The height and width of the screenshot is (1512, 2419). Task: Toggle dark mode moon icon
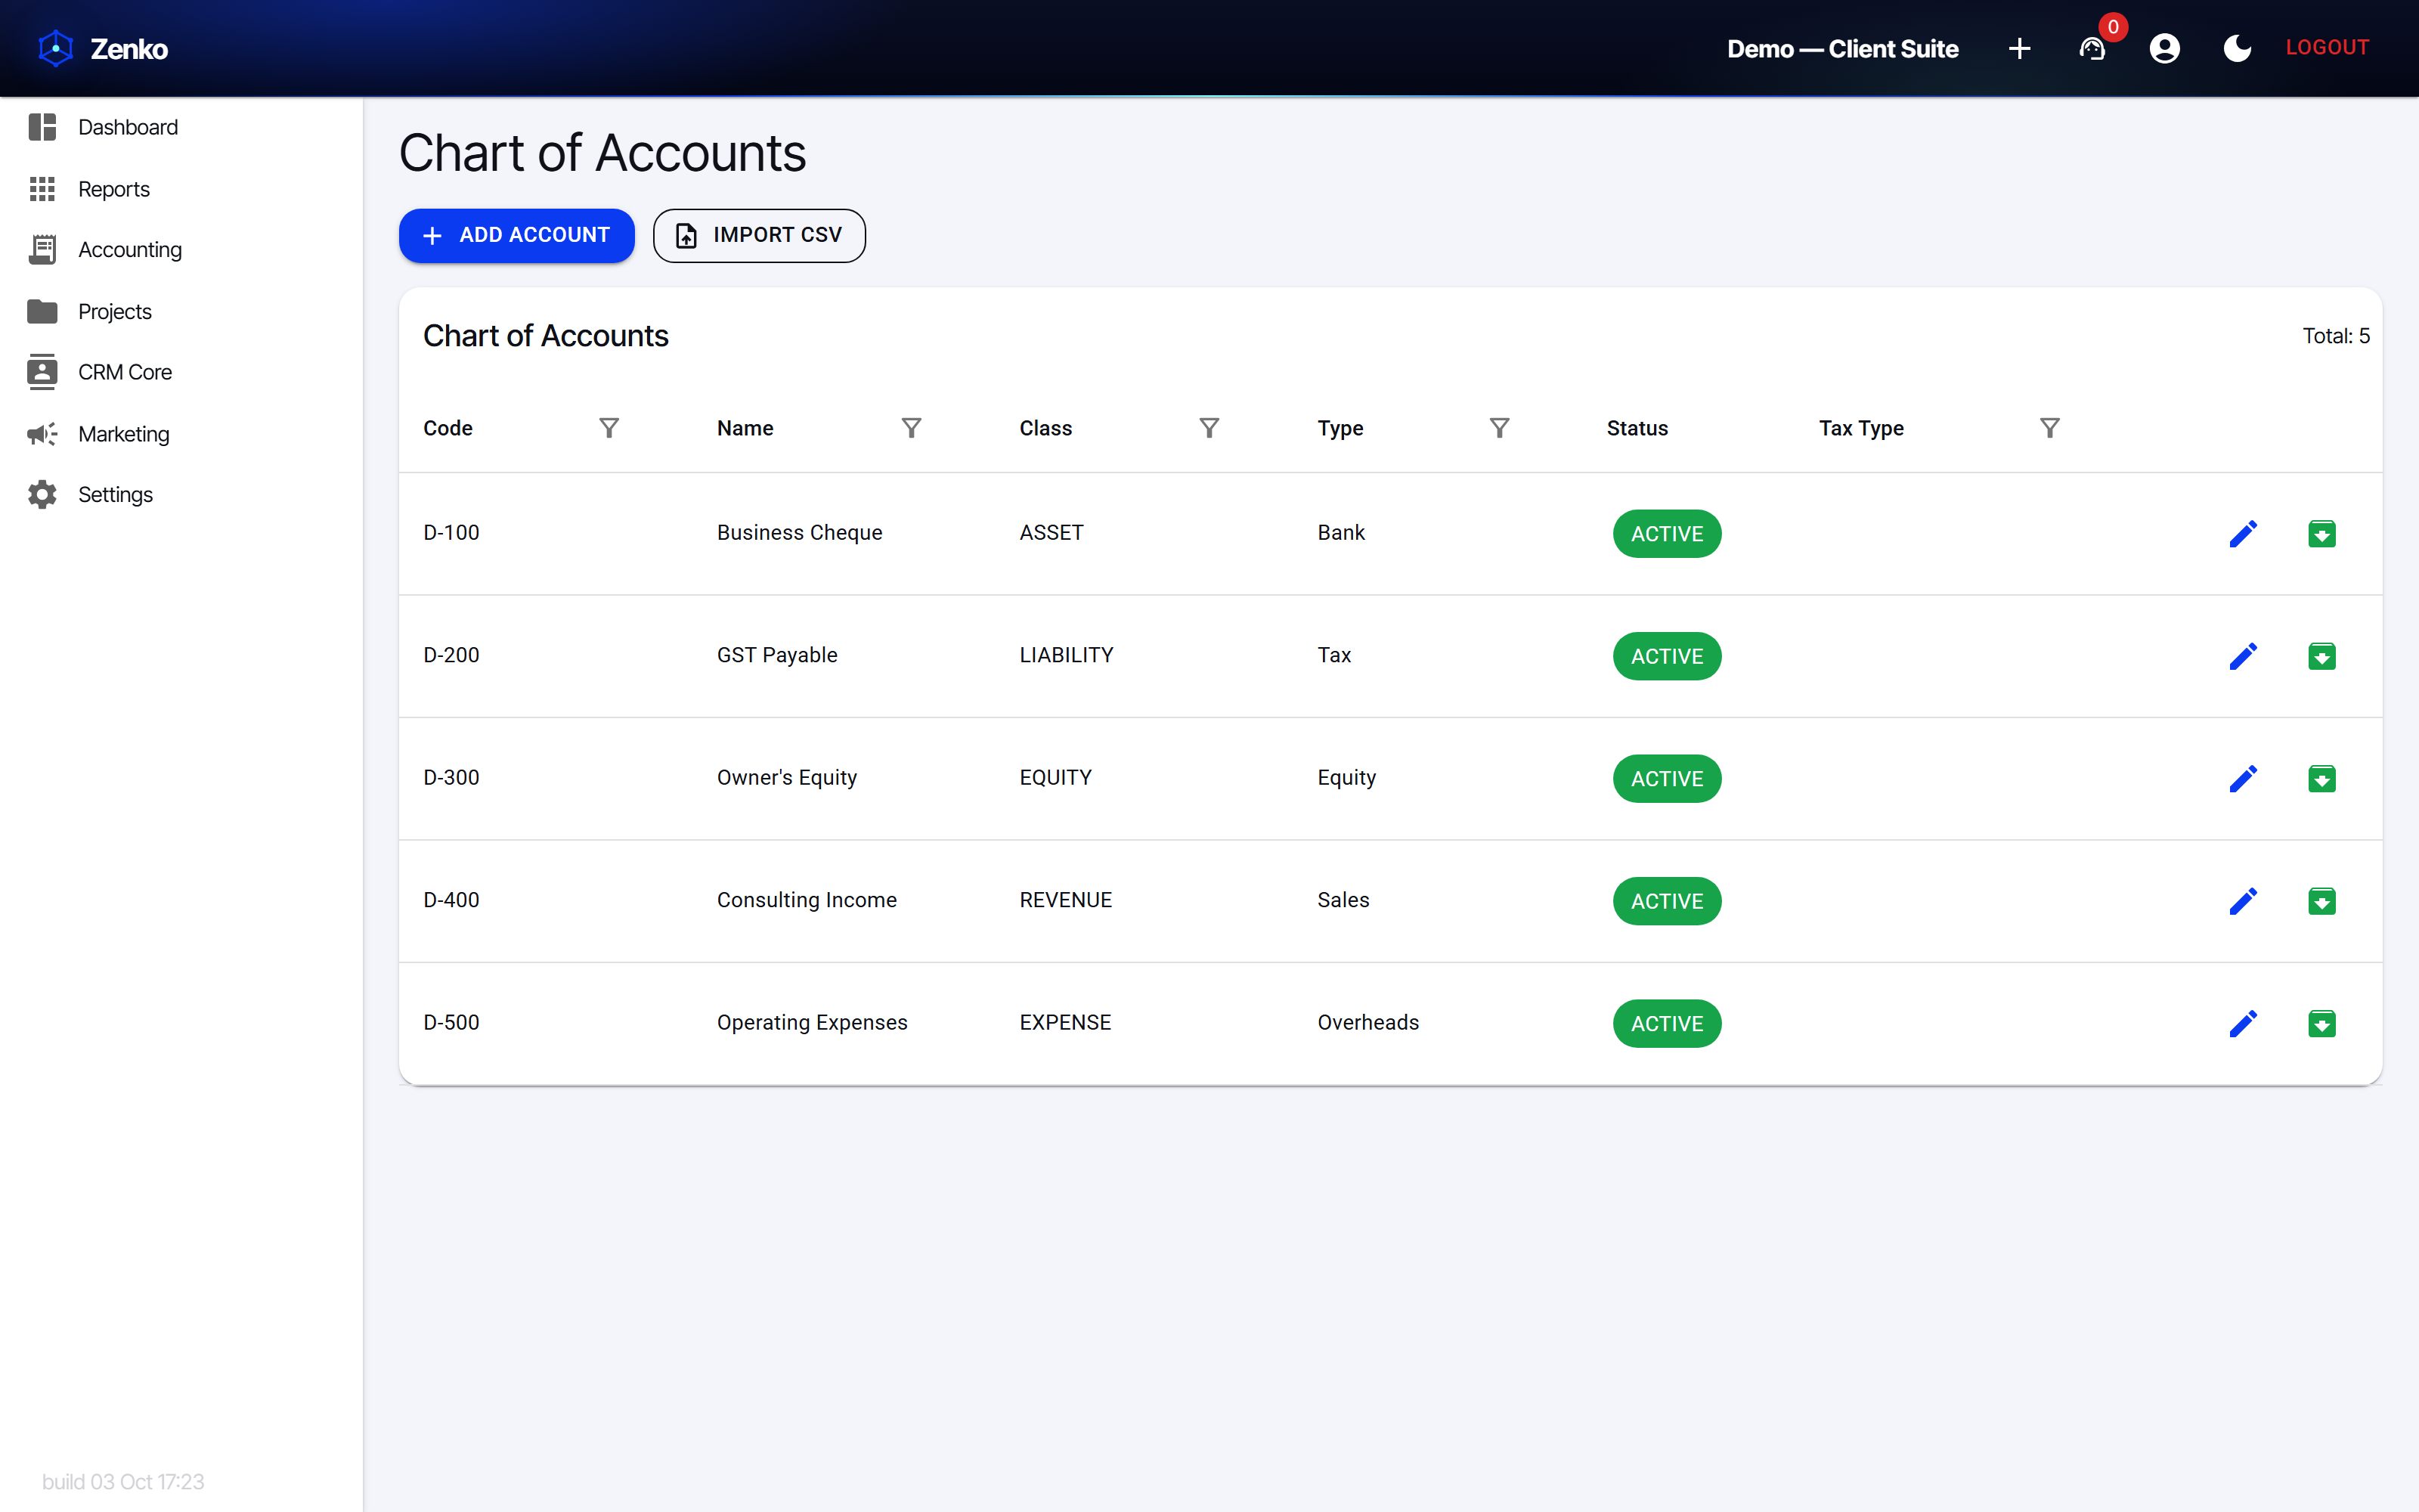(x=2237, y=48)
